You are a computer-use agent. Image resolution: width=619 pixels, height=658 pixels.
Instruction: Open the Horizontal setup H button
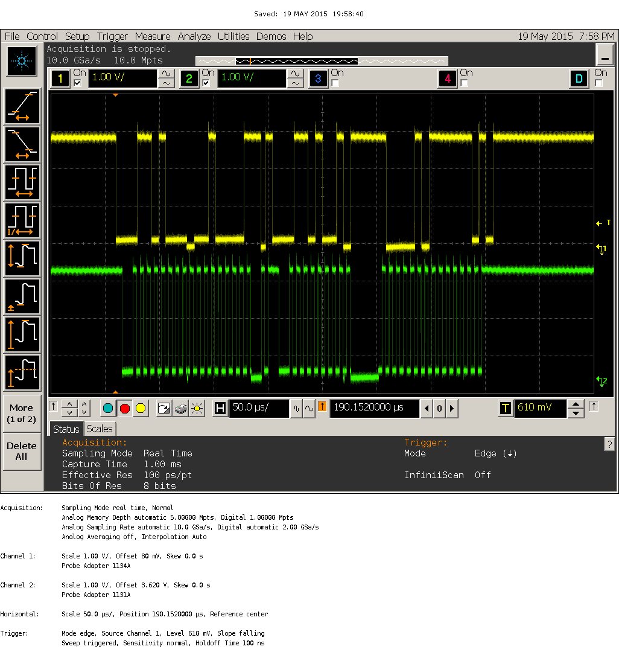pyautogui.click(x=220, y=408)
